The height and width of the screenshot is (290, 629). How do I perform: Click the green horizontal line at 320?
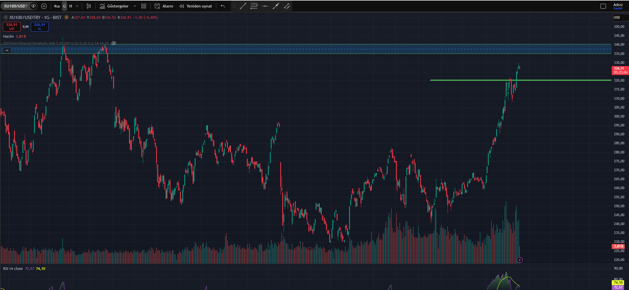tap(520, 80)
